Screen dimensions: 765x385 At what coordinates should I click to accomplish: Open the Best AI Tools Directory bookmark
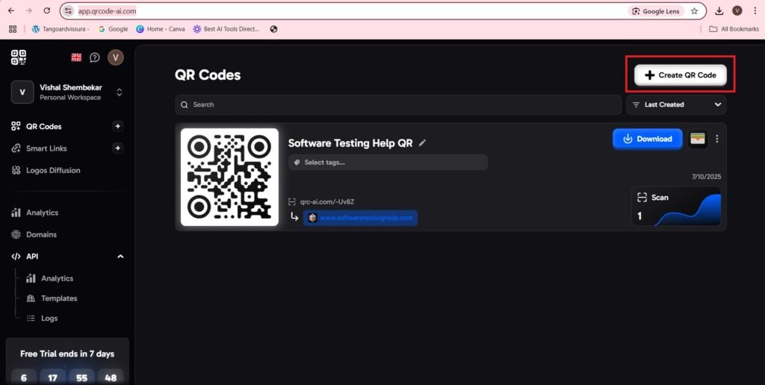coord(226,29)
